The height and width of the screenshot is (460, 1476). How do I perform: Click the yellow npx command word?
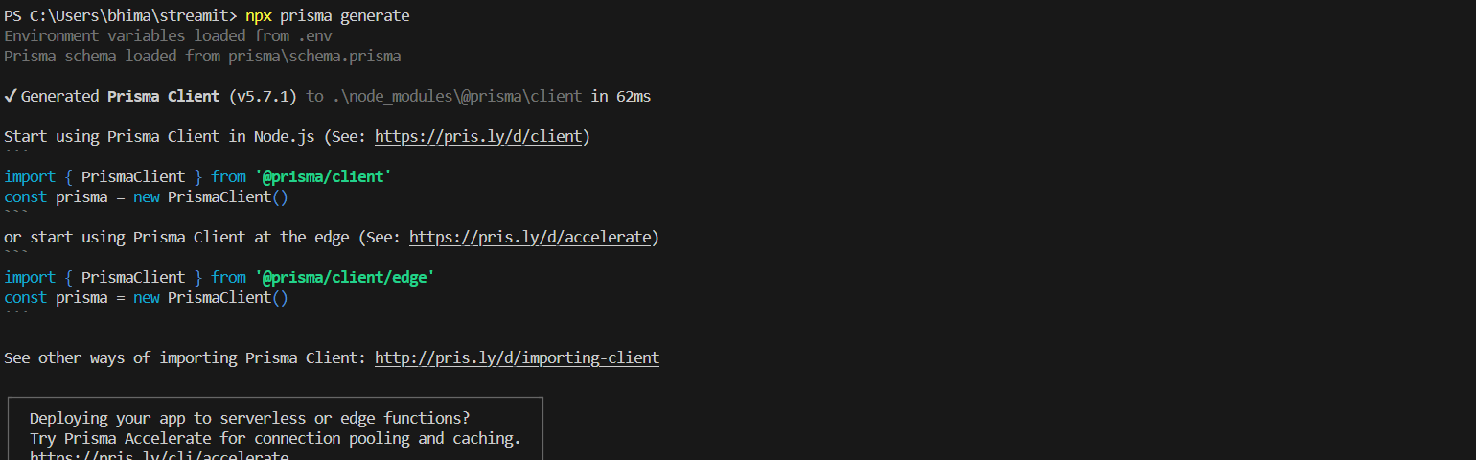[259, 16]
